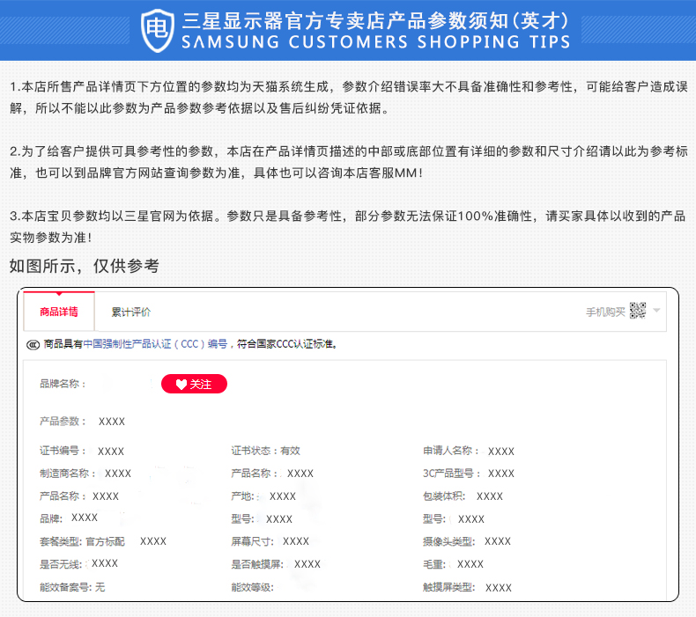Expand the dropdown arrow next to the QR code

[x=656, y=311]
